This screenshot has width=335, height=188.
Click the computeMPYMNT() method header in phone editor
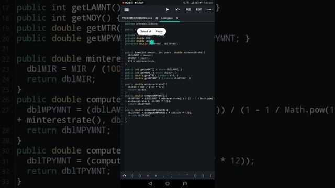pos(146,96)
